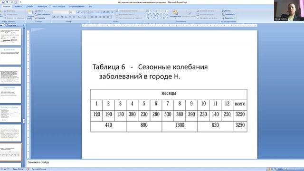
Task: Select the line shape in shapes gallery
Action: [151, 11]
